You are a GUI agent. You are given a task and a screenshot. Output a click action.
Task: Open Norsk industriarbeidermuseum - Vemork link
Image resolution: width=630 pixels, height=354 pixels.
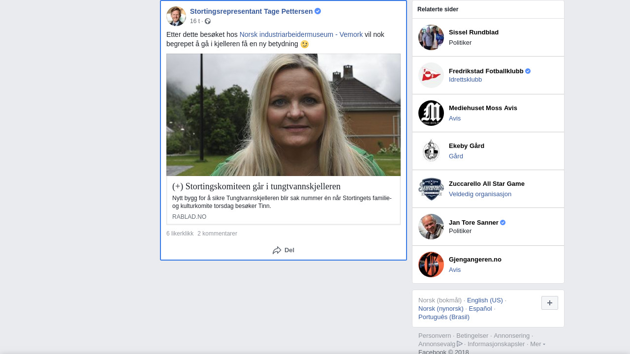click(x=301, y=34)
